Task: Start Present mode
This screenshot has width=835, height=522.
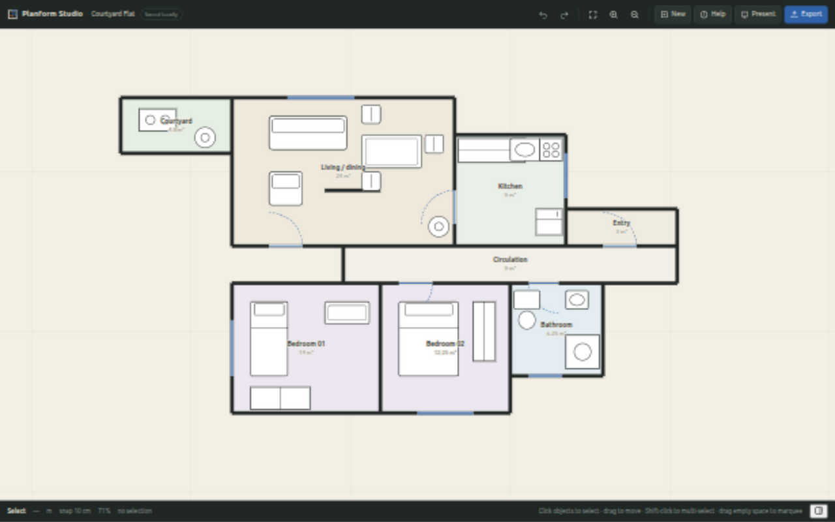Action: 758,14
